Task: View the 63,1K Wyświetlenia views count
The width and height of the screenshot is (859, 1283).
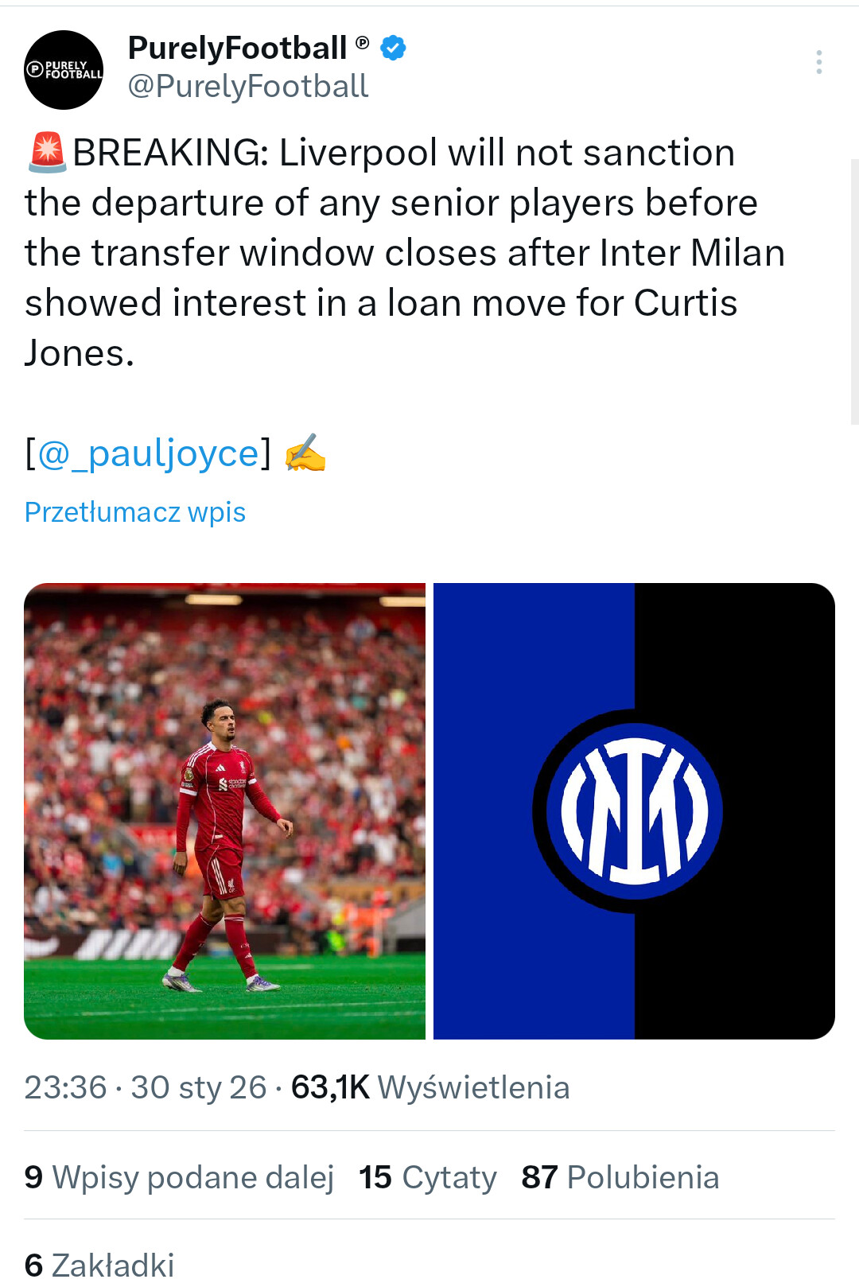Action: click(430, 1087)
